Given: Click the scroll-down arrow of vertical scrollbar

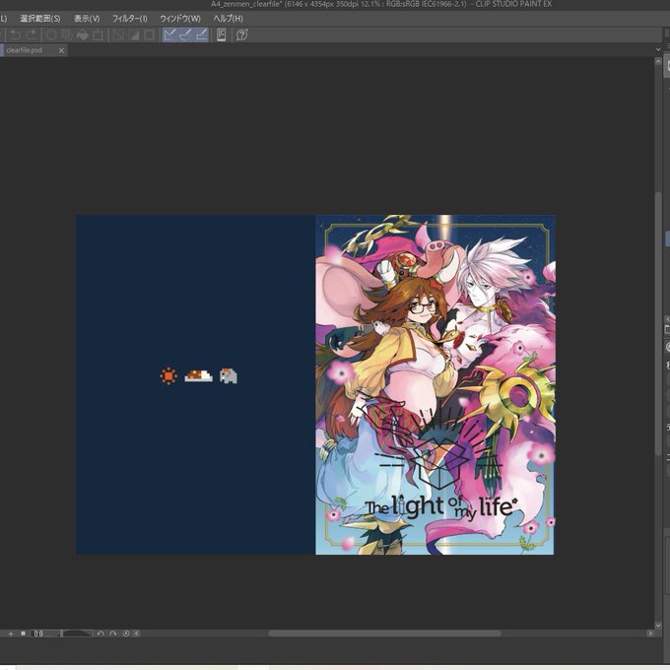Looking at the screenshot, I should tap(658, 625).
